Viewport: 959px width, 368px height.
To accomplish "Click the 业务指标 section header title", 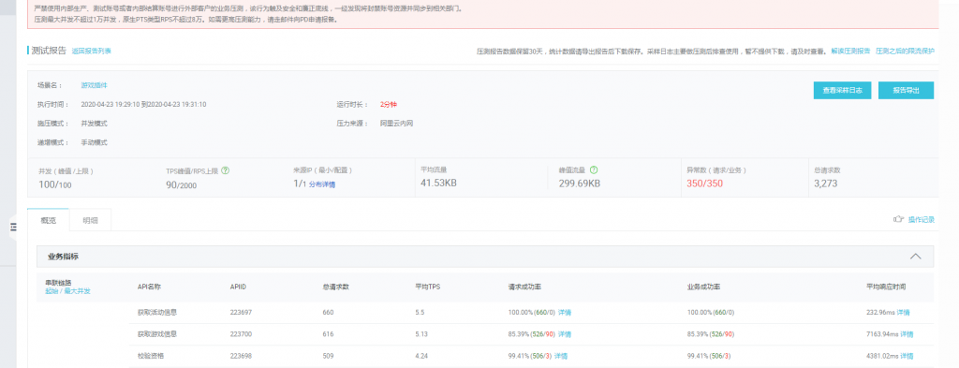I will click(x=63, y=257).
